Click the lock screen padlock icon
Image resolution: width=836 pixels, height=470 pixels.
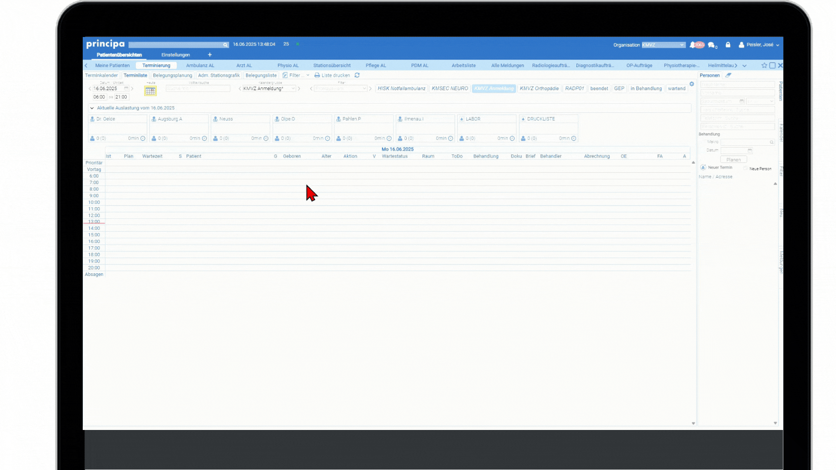(x=728, y=44)
